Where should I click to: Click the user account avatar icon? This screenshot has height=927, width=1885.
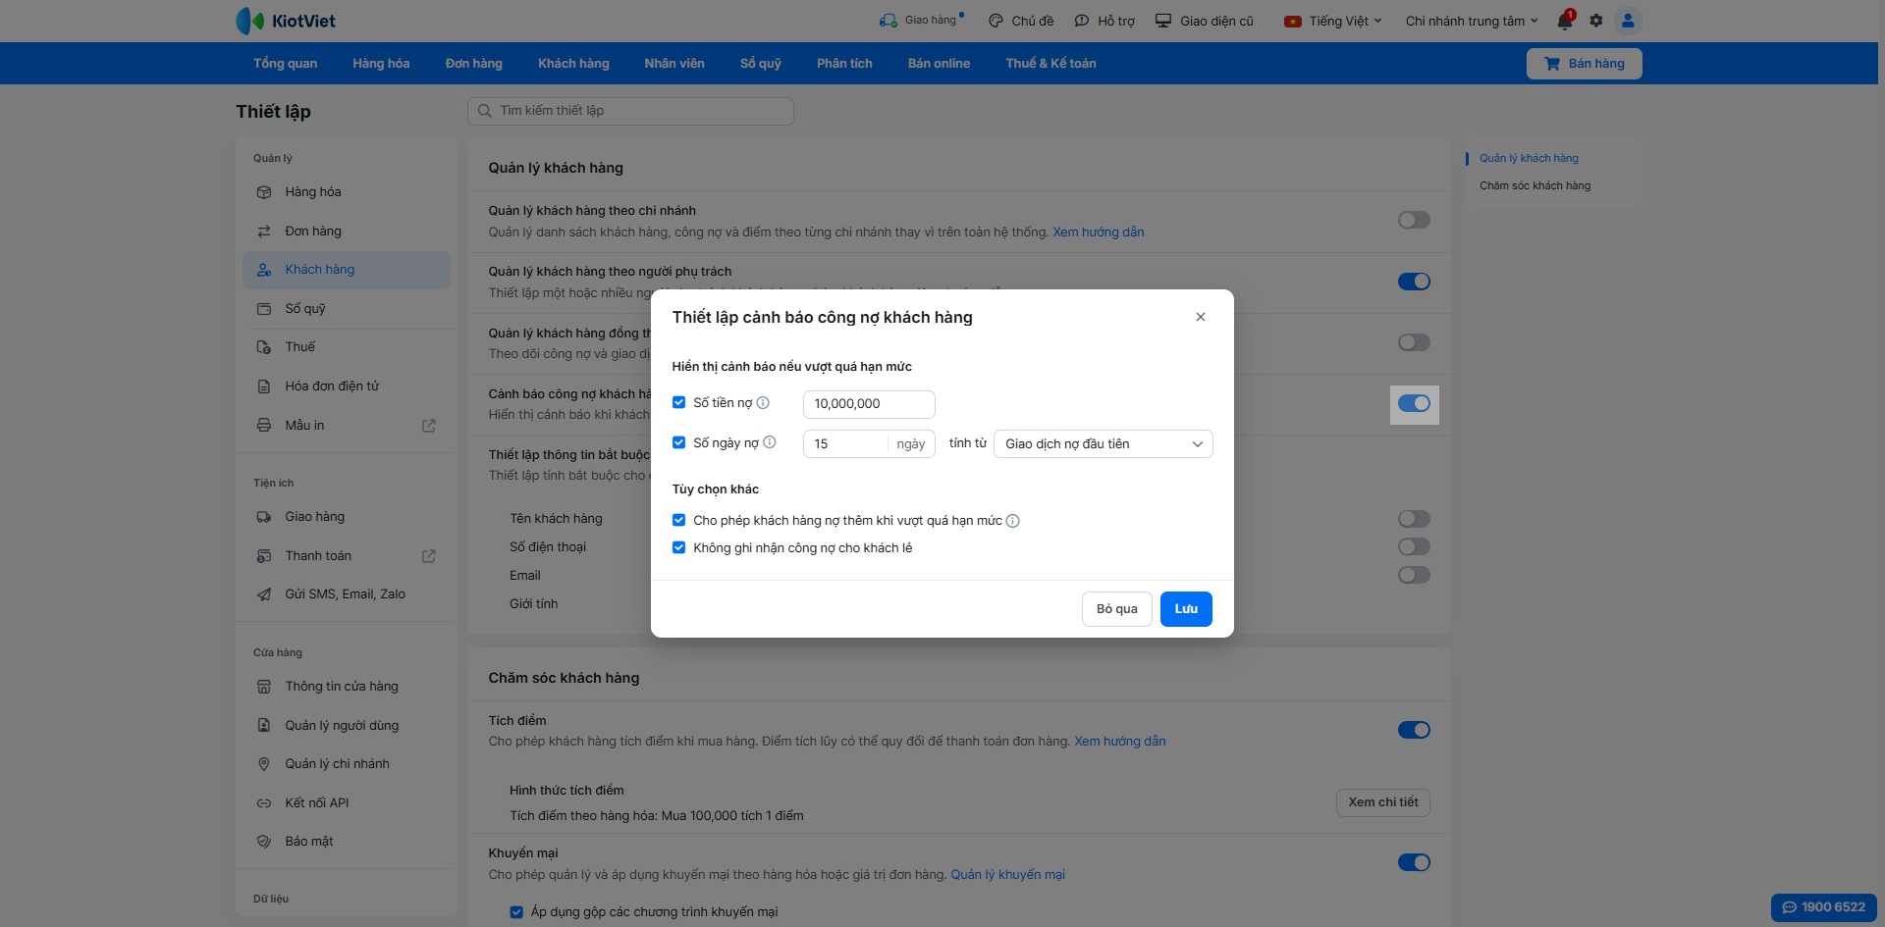1628,21
